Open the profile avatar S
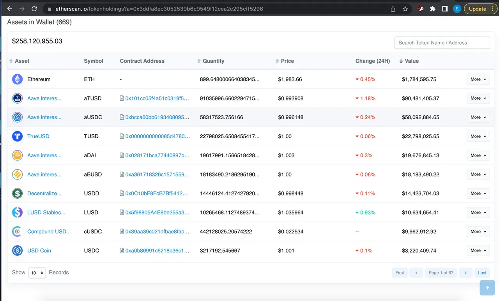Image resolution: width=499 pixels, height=301 pixels. (457, 9)
